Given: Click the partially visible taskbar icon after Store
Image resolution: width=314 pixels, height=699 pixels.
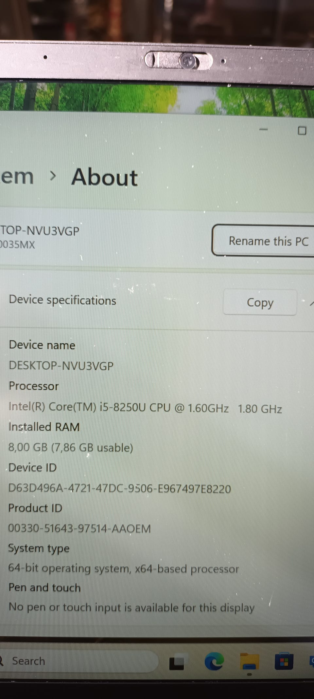Looking at the screenshot, I should [312, 660].
